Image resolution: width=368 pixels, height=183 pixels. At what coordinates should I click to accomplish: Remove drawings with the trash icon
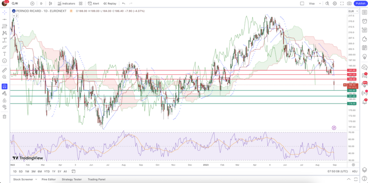click(5, 116)
